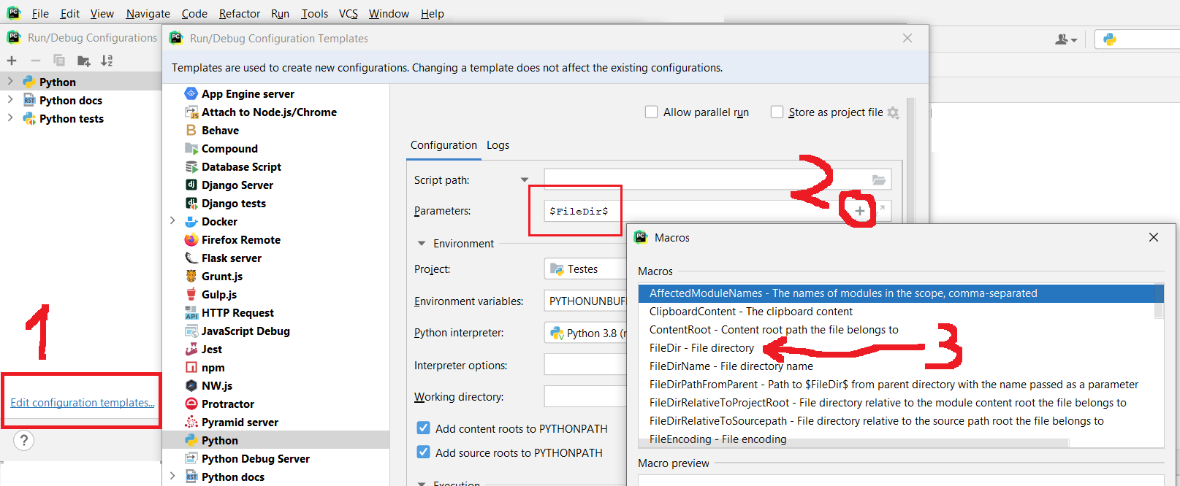Click the Copy Configuration icon

tap(59, 61)
